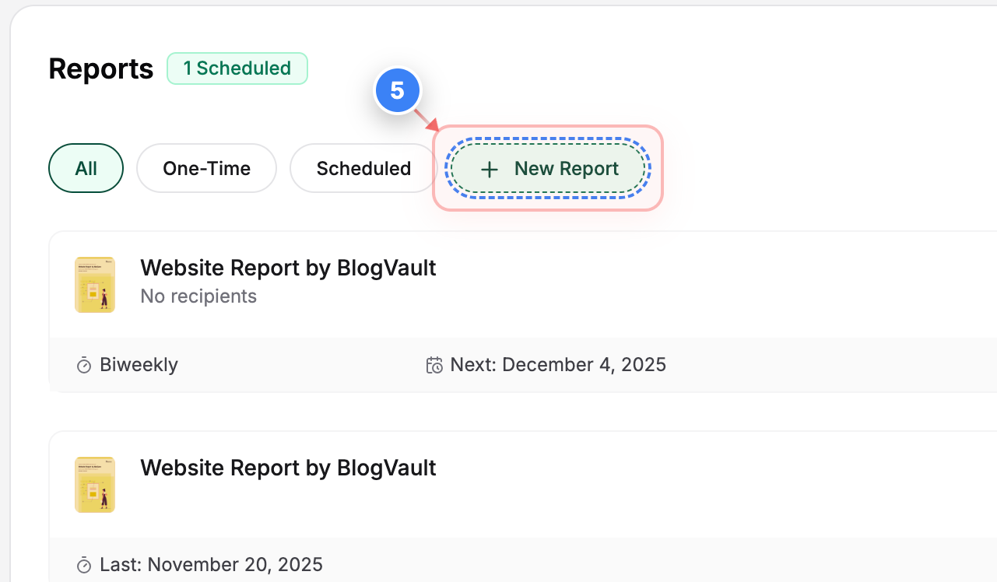
Task: Open the second Website Report thumbnail
Action: click(x=94, y=485)
